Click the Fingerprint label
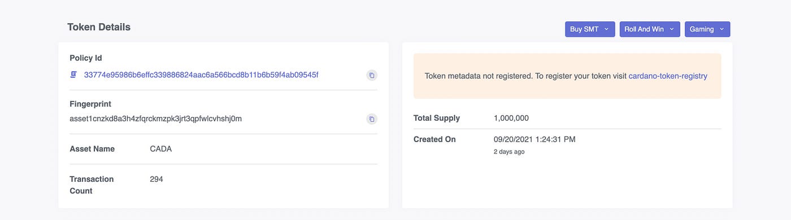791x220 pixels. pos(90,104)
